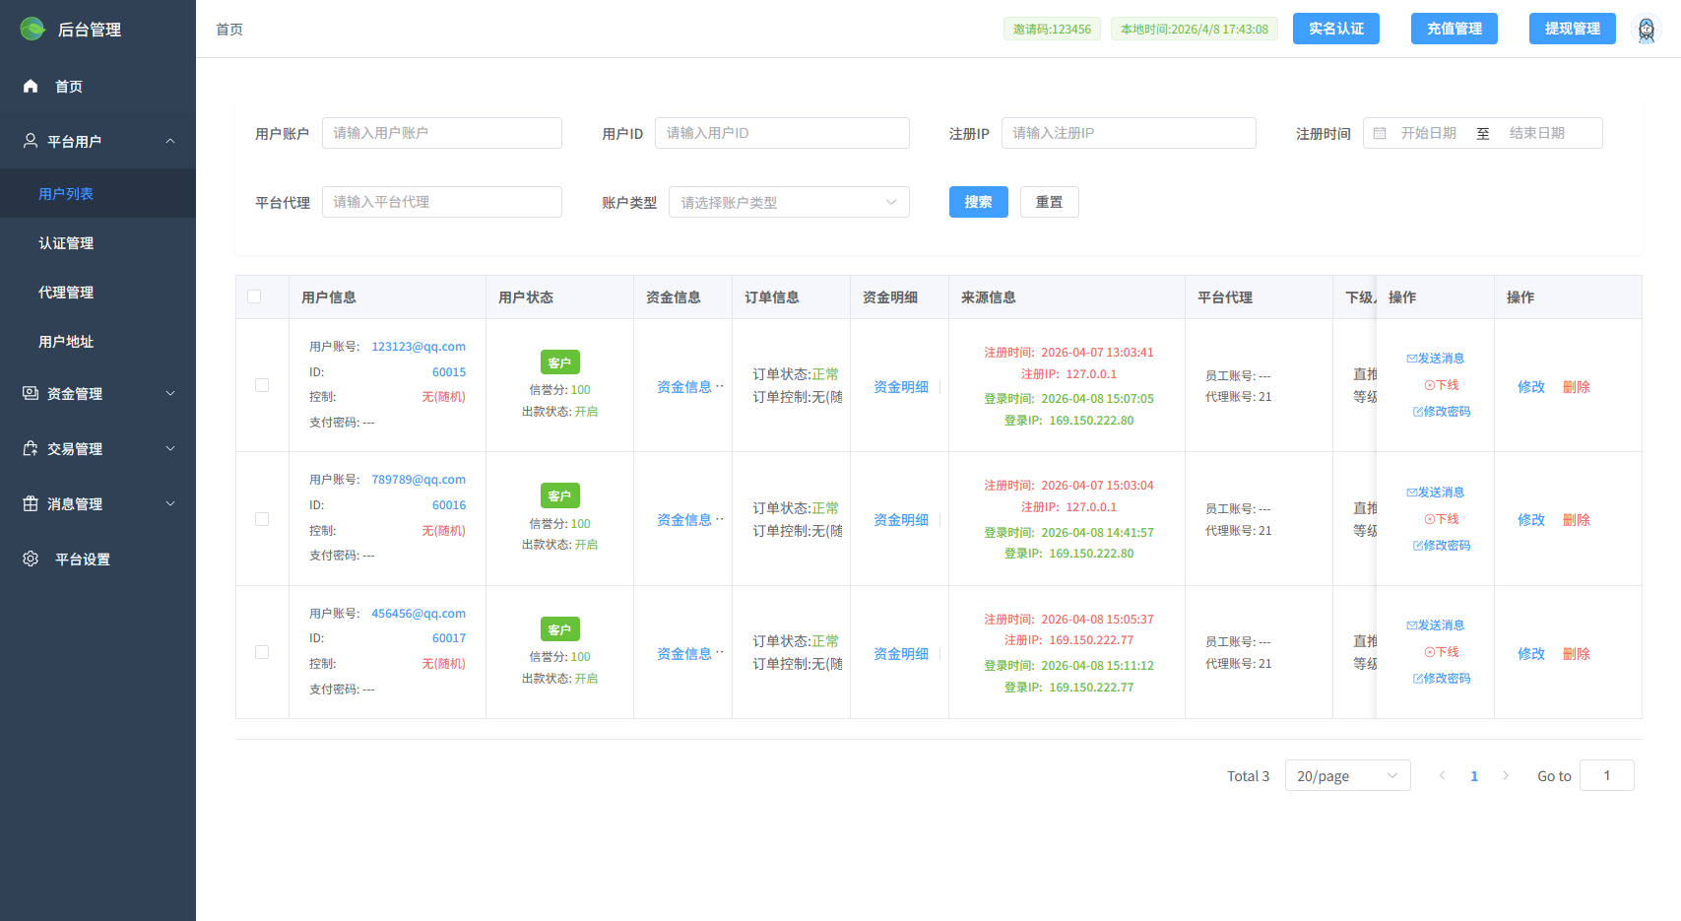Collapse the 平台用户 sidebar section
Image resolution: width=1681 pixels, height=921 pixels.
point(169,141)
